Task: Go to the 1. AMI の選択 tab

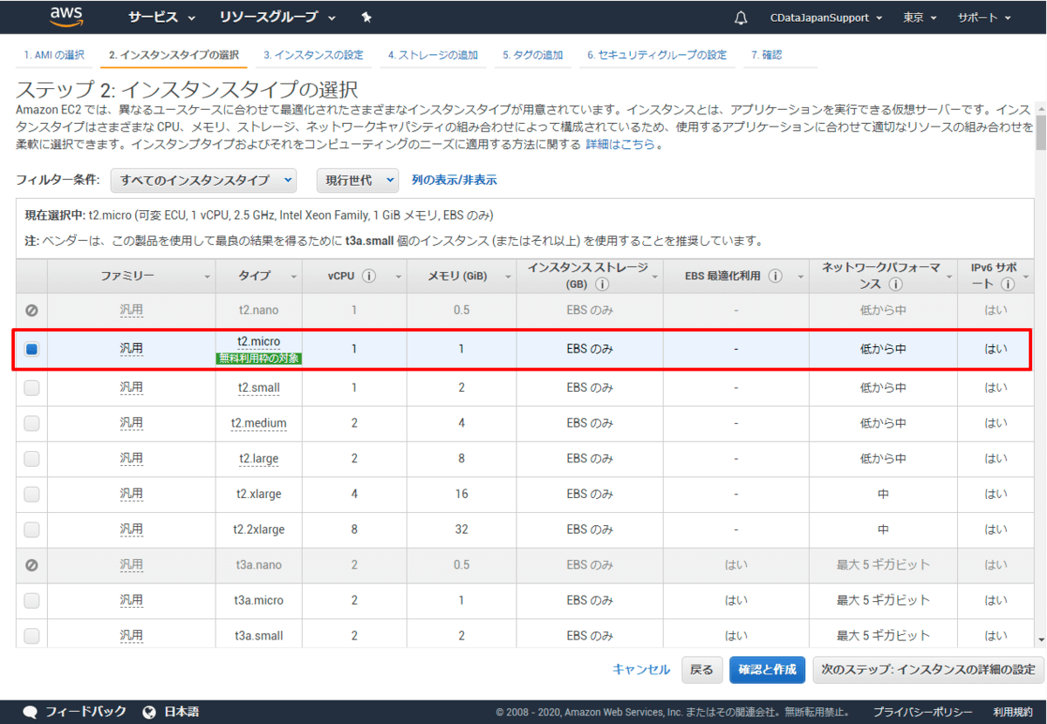Action: [54, 55]
